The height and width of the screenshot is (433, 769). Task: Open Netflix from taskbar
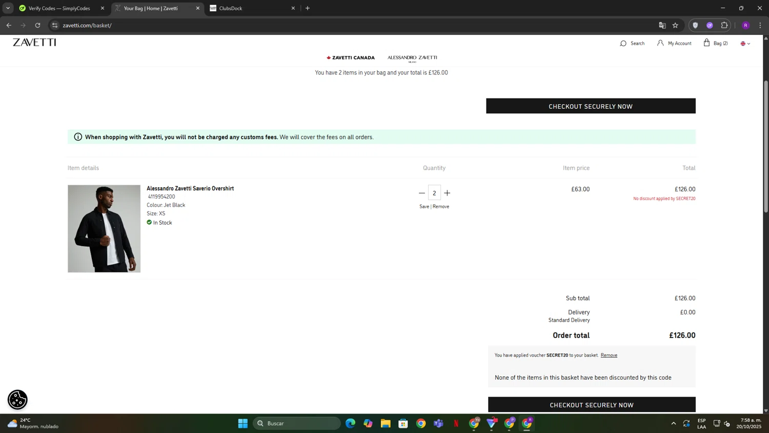point(456,423)
